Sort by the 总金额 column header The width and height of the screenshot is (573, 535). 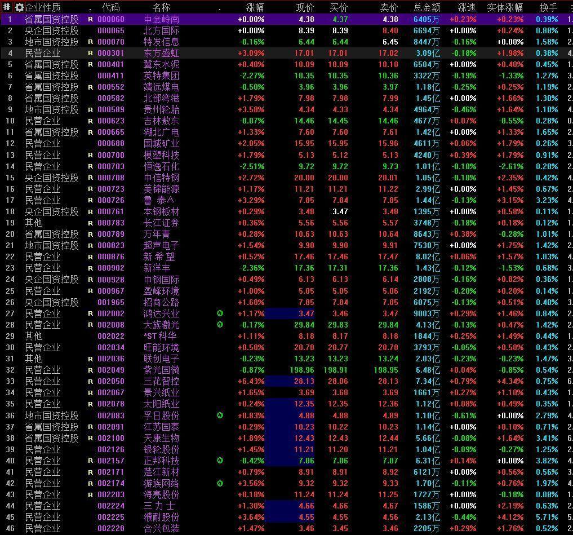[427, 7]
